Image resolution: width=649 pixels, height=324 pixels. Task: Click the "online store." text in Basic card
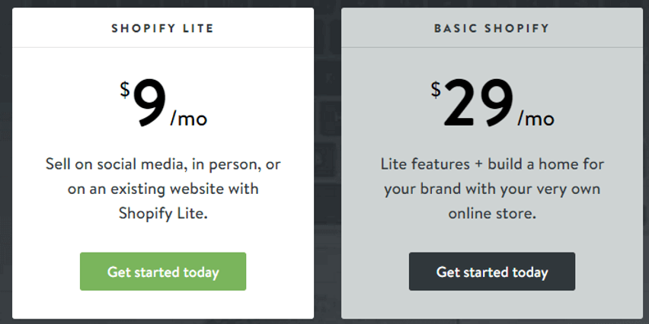coord(492,214)
